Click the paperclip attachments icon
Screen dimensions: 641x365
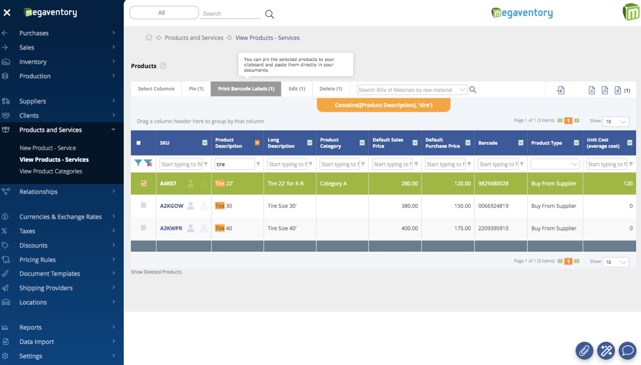pos(584,350)
